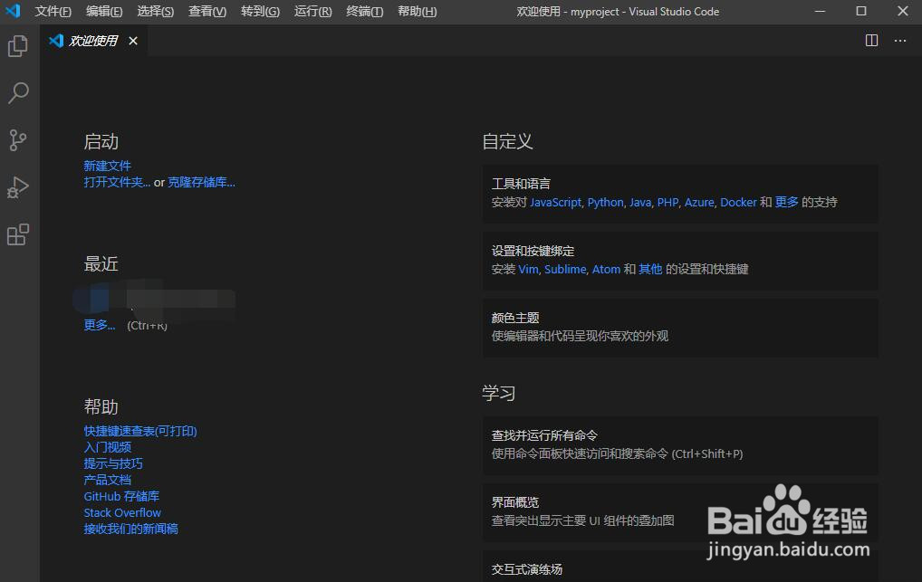Minimize the VS Code window
Screen dimensions: 922x582
click(x=821, y=11)
